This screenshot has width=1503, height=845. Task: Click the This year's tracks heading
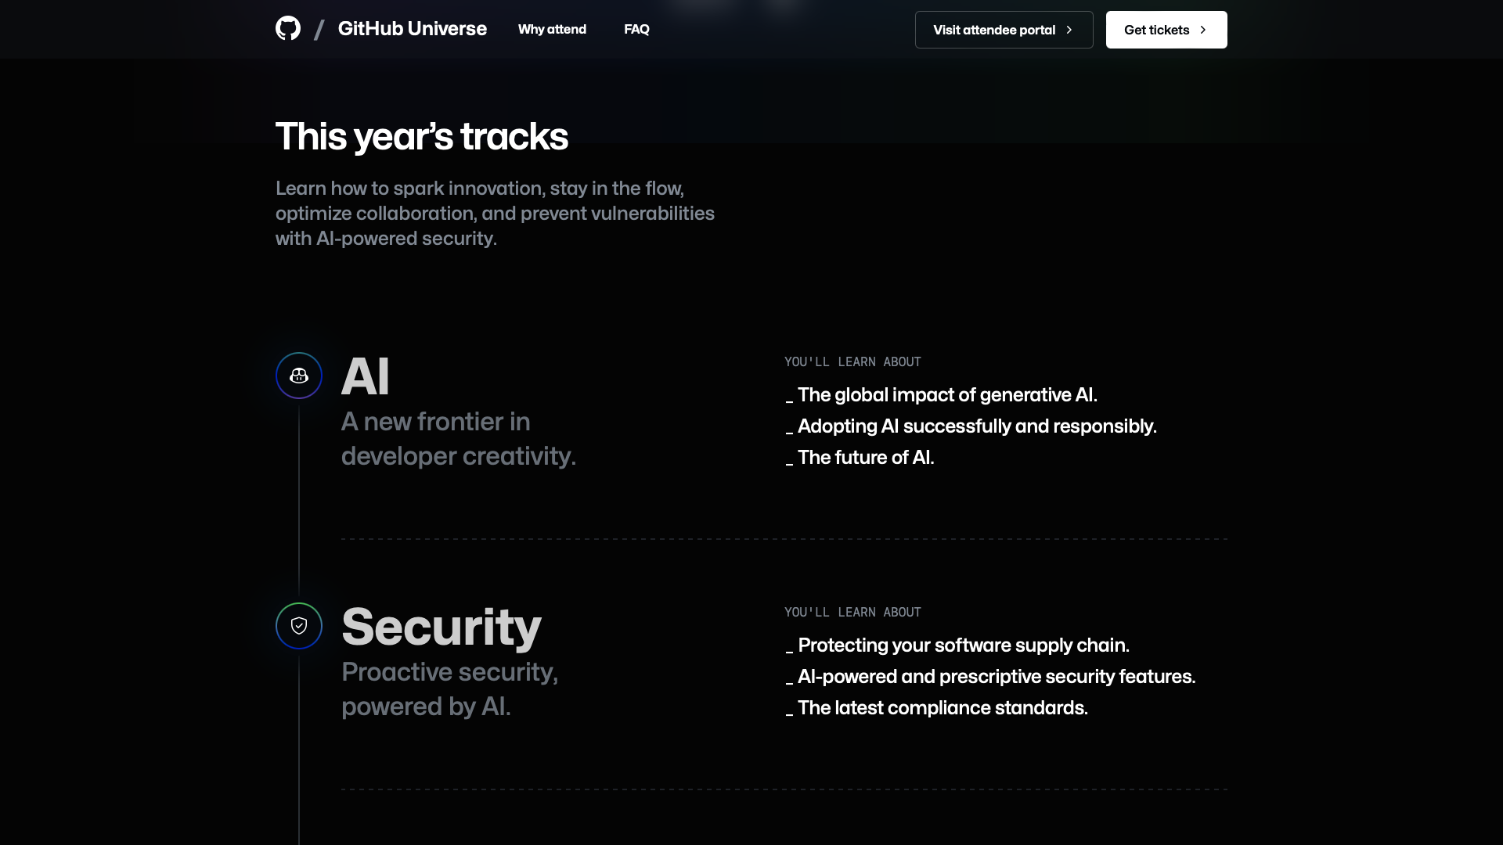click(x=422, y=137)
